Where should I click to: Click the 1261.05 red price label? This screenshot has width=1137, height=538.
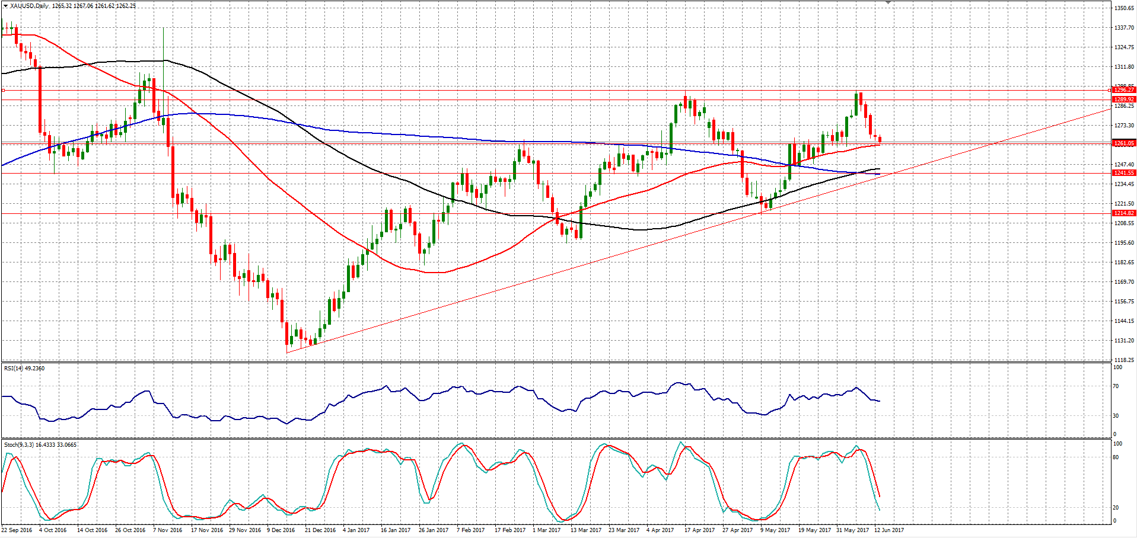1123,143
